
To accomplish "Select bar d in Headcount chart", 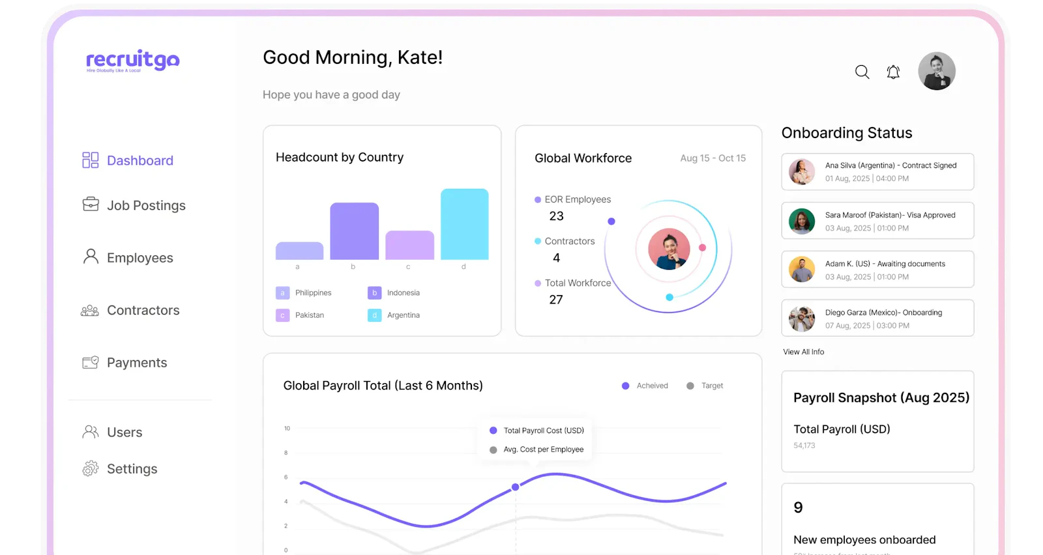I will [465, 224].
